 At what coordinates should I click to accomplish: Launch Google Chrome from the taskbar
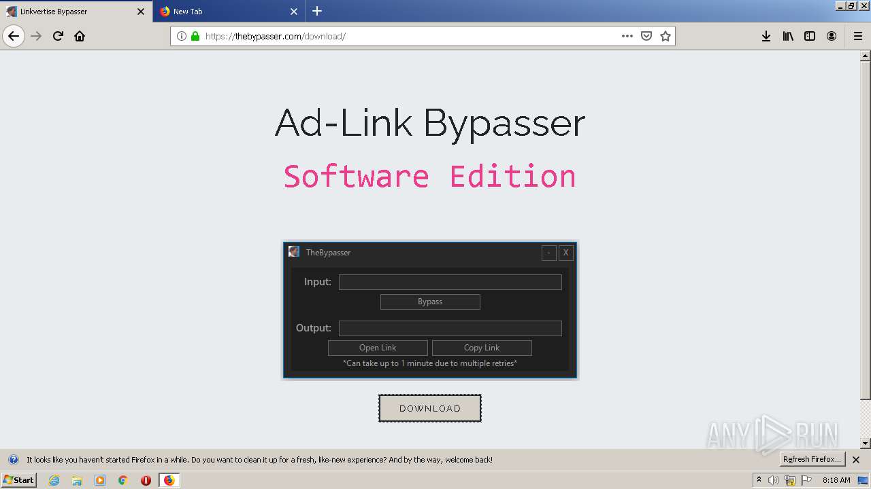pyautogui.click(x=123, y=480)
